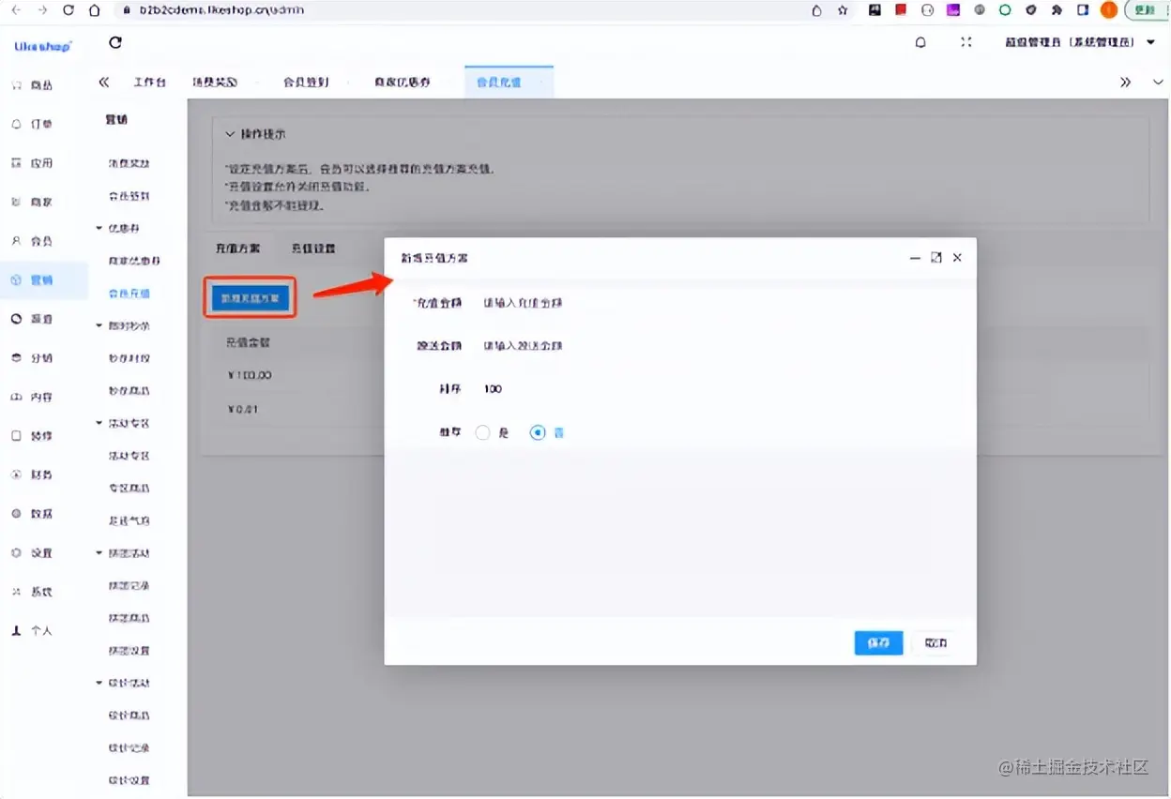1171x799 pixels.
Task: Click the browser address bar URL
Action: point(222,9)
